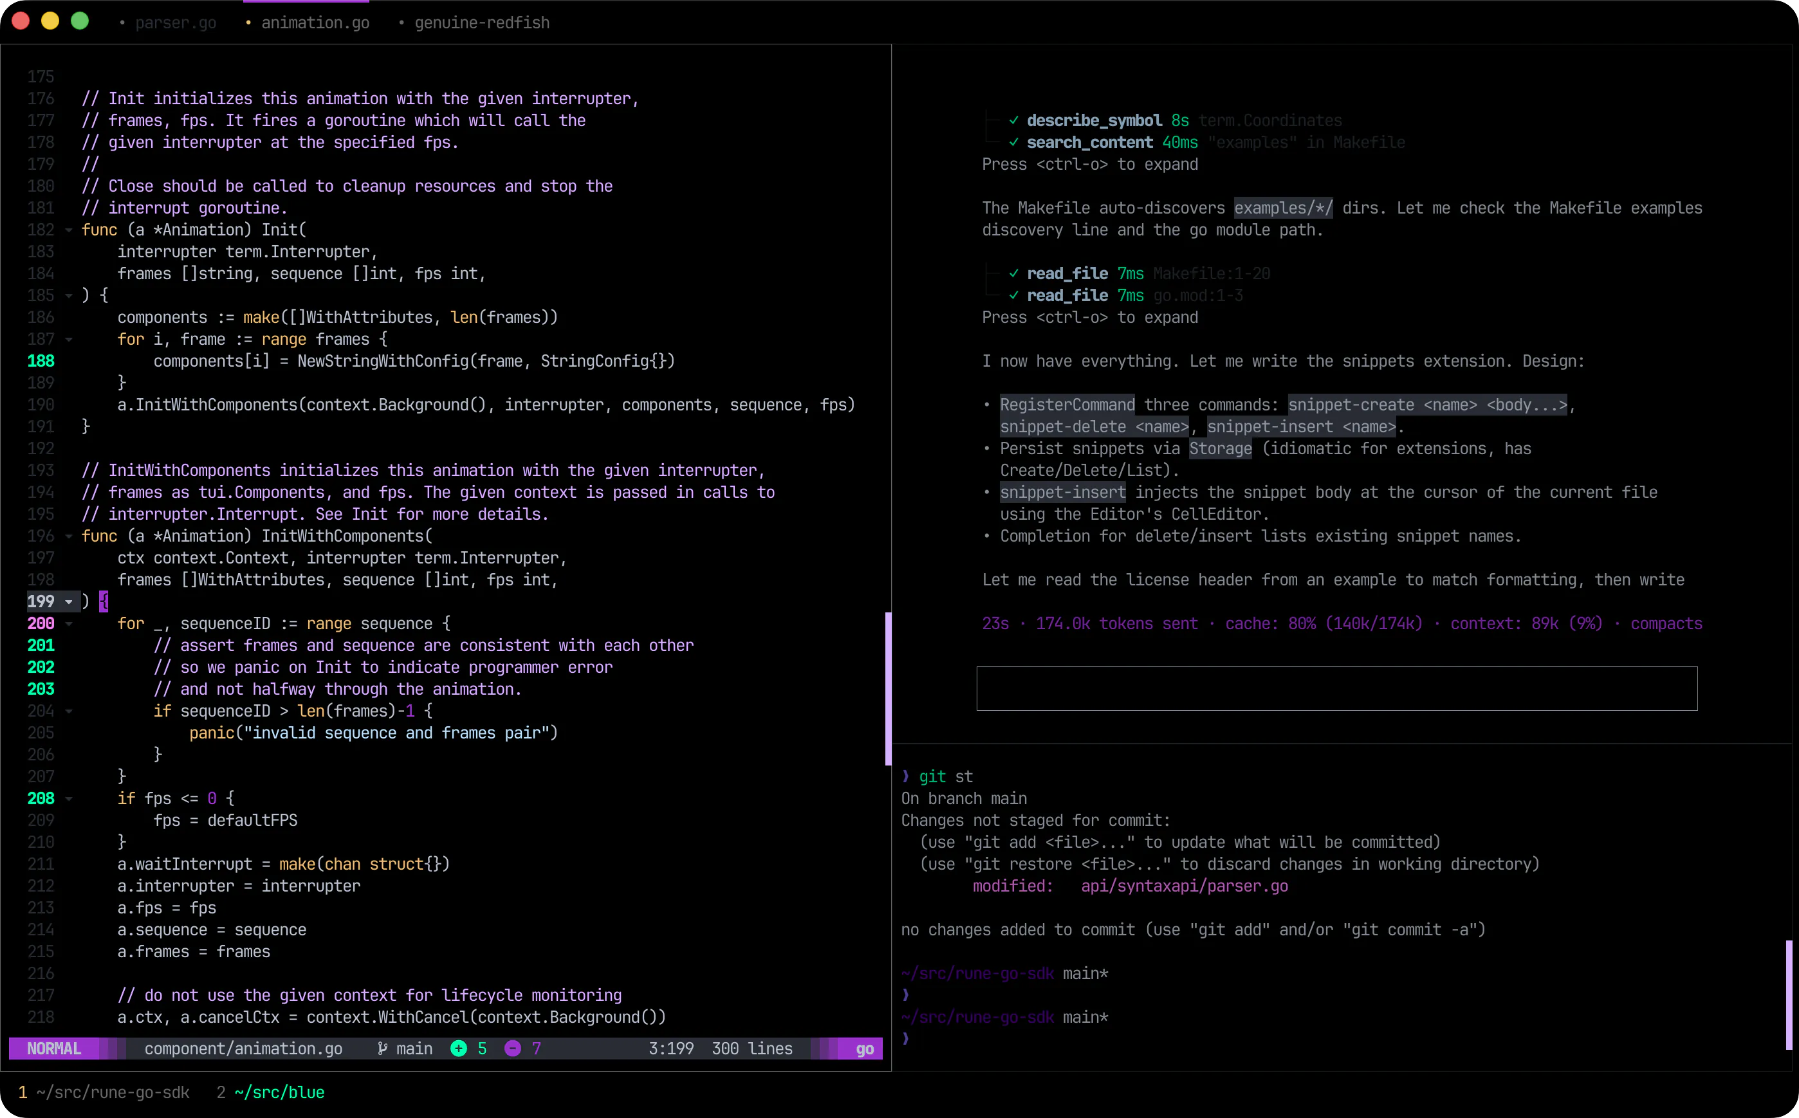Toggle fold arrow at line 204
Screen dimensions: 1799x1118
69,711
